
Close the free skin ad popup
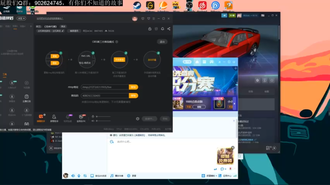point(233,148)
